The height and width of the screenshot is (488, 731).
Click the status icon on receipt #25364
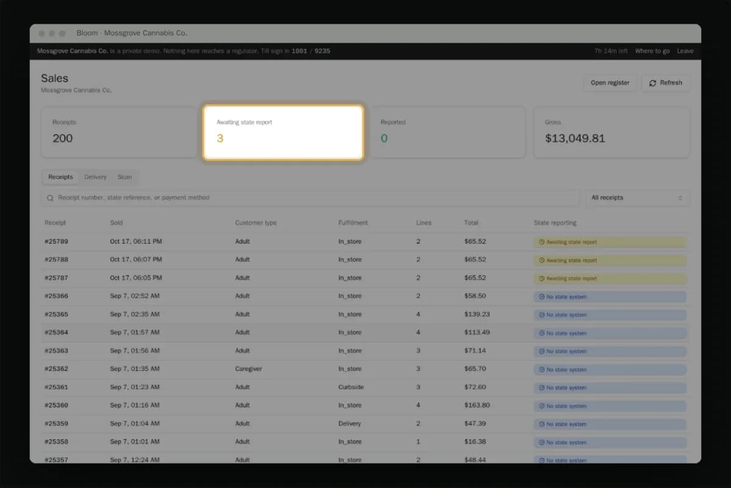pyautogui.click(x=542, y=333)
